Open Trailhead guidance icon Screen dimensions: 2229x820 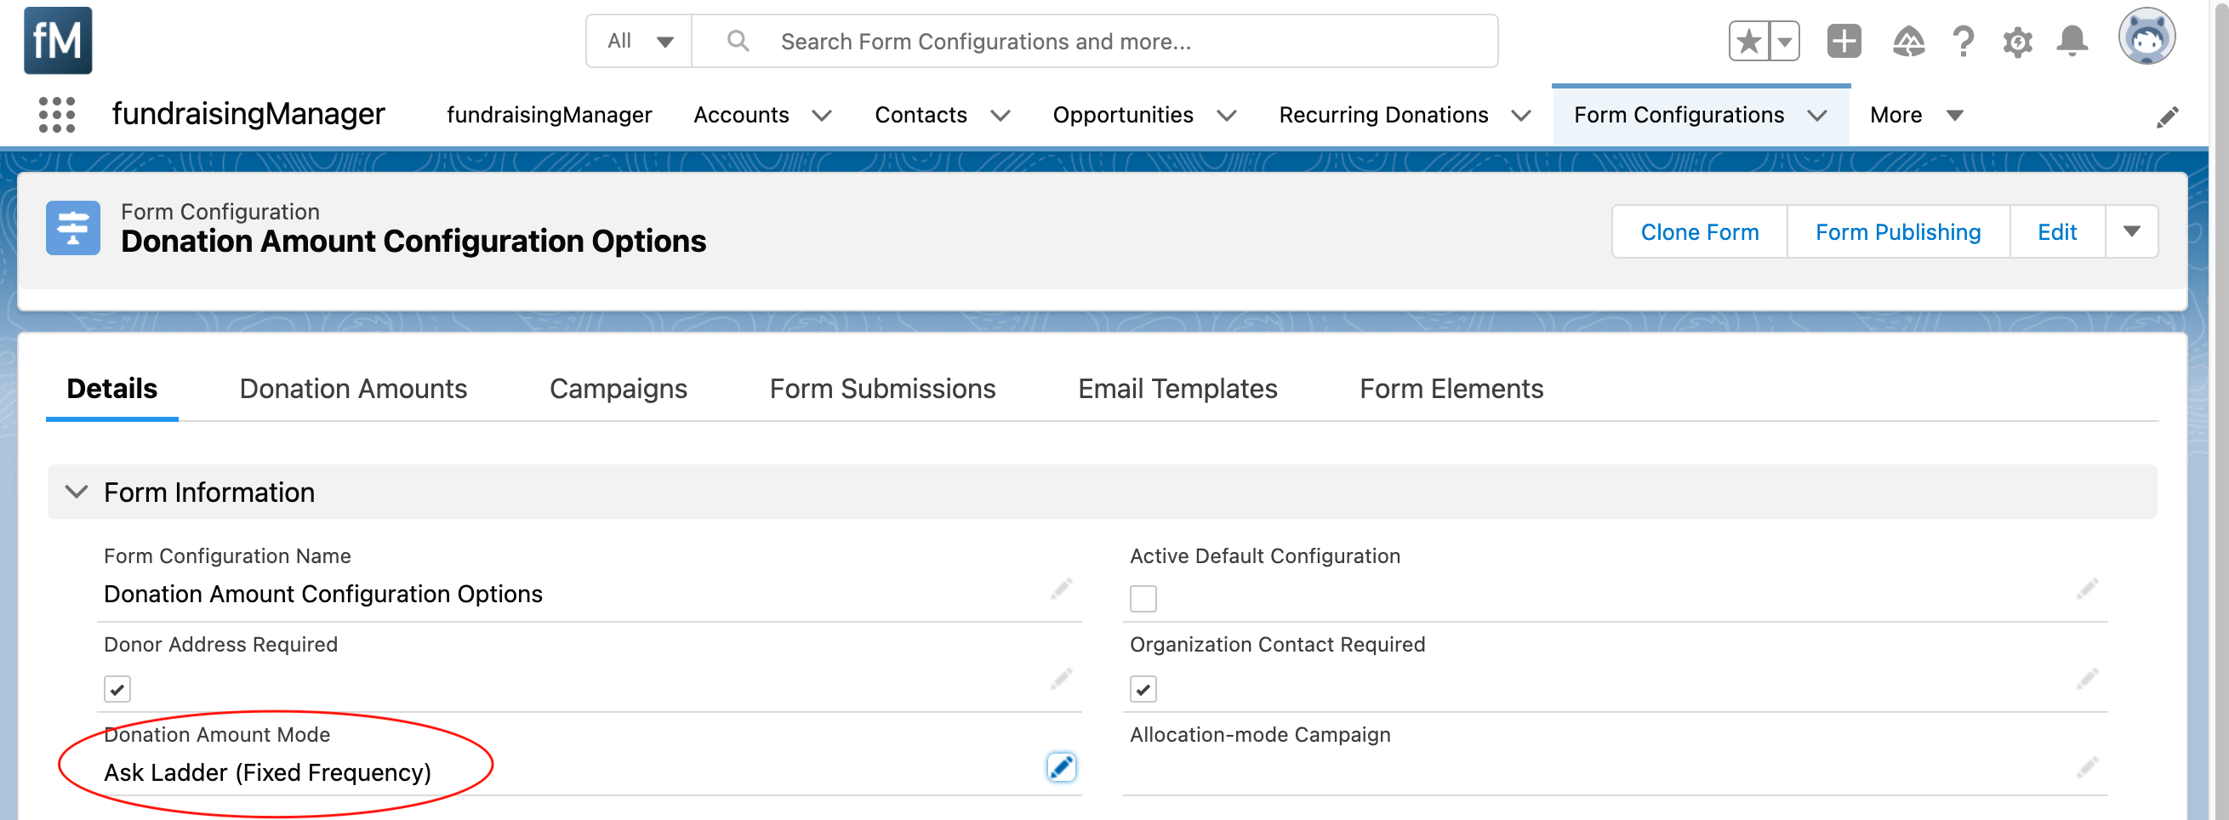(x=1908, y=41)
